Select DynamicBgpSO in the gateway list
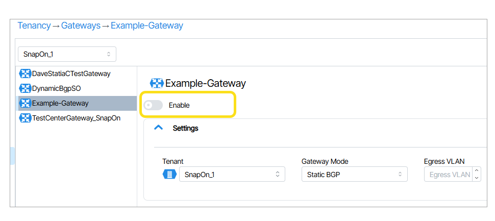The height and width of the screenshot is (221, 495). coord(56,88)
